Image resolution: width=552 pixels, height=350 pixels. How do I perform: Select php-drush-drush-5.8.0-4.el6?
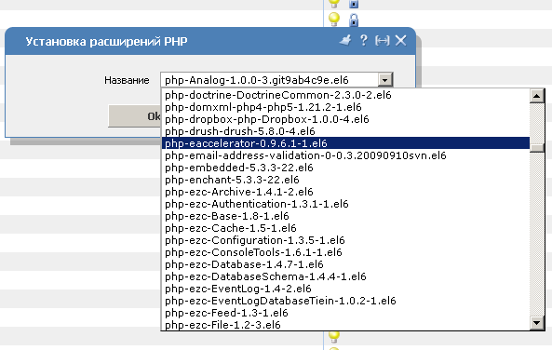345,131
